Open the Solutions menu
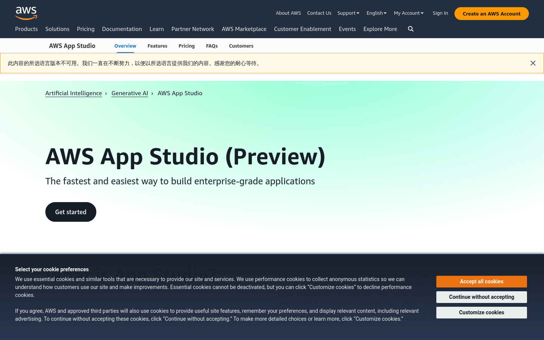Screen dimensions: 544x340 tap(57, 29)
